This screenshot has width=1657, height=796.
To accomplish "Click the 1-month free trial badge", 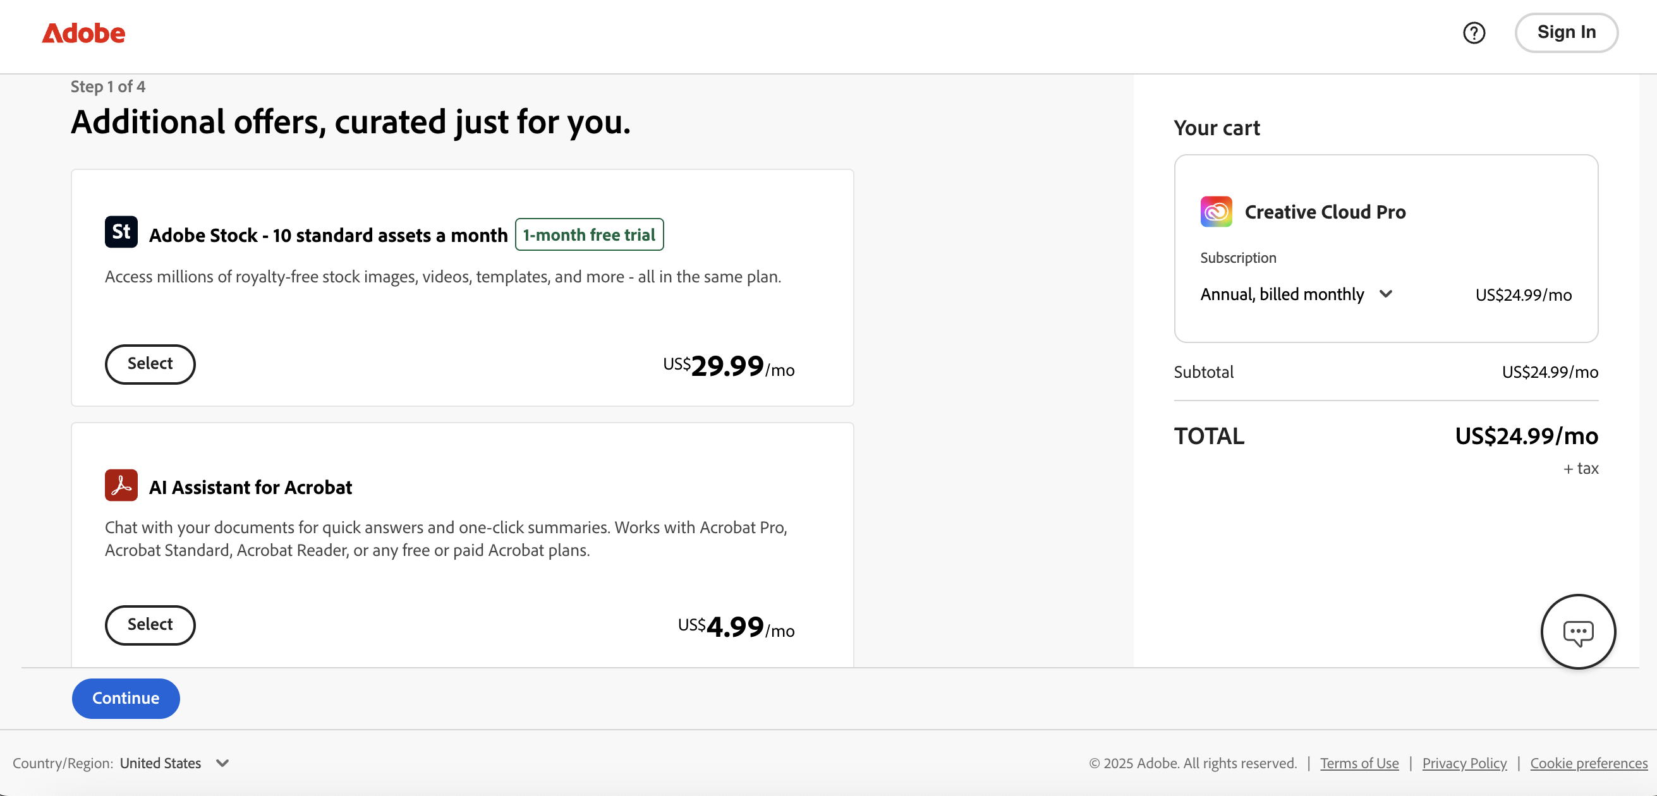I will (588, 234).
